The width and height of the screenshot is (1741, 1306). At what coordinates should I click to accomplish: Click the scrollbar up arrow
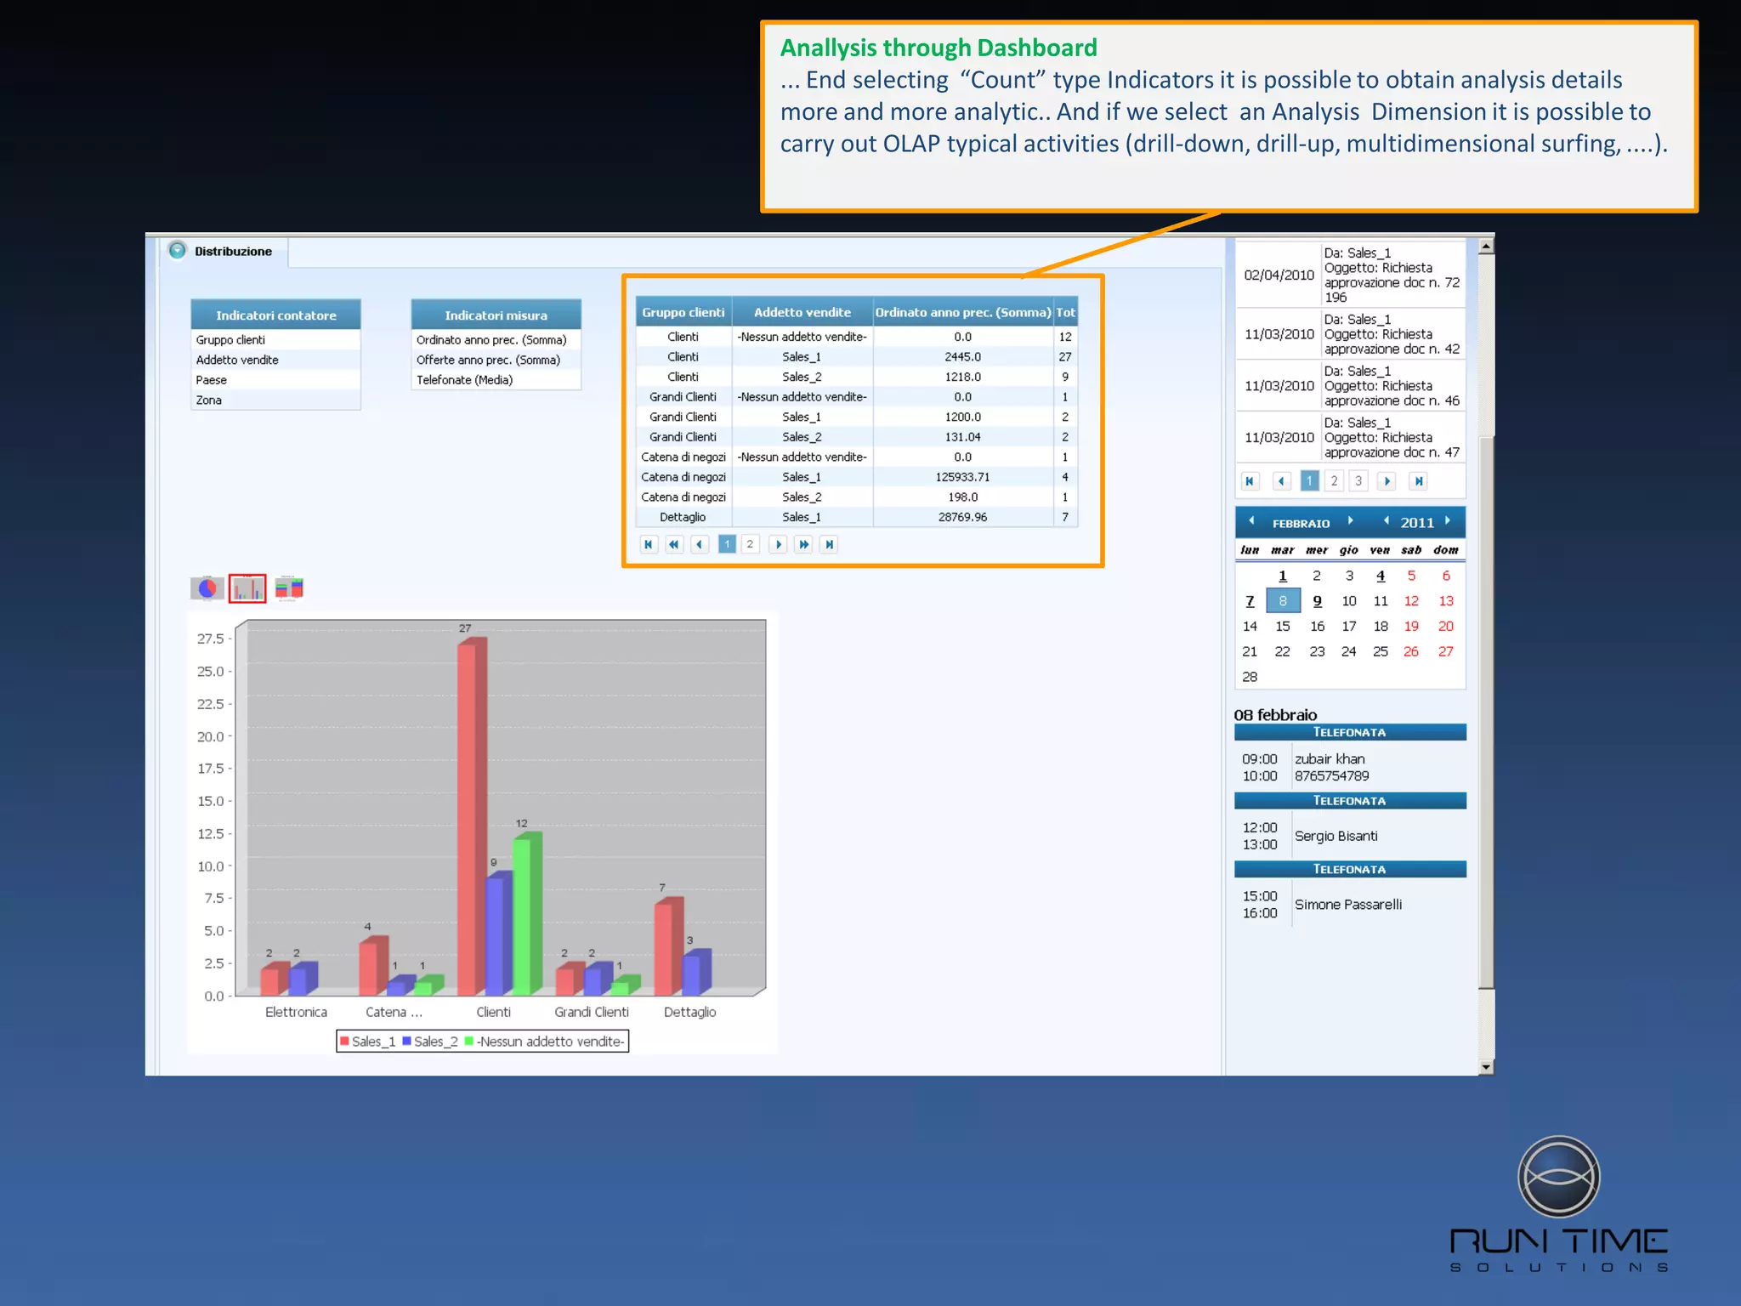1486,247
